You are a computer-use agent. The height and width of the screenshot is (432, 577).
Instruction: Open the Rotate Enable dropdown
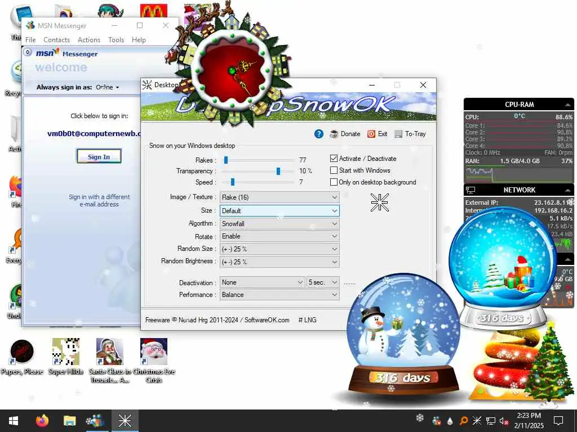279,236
